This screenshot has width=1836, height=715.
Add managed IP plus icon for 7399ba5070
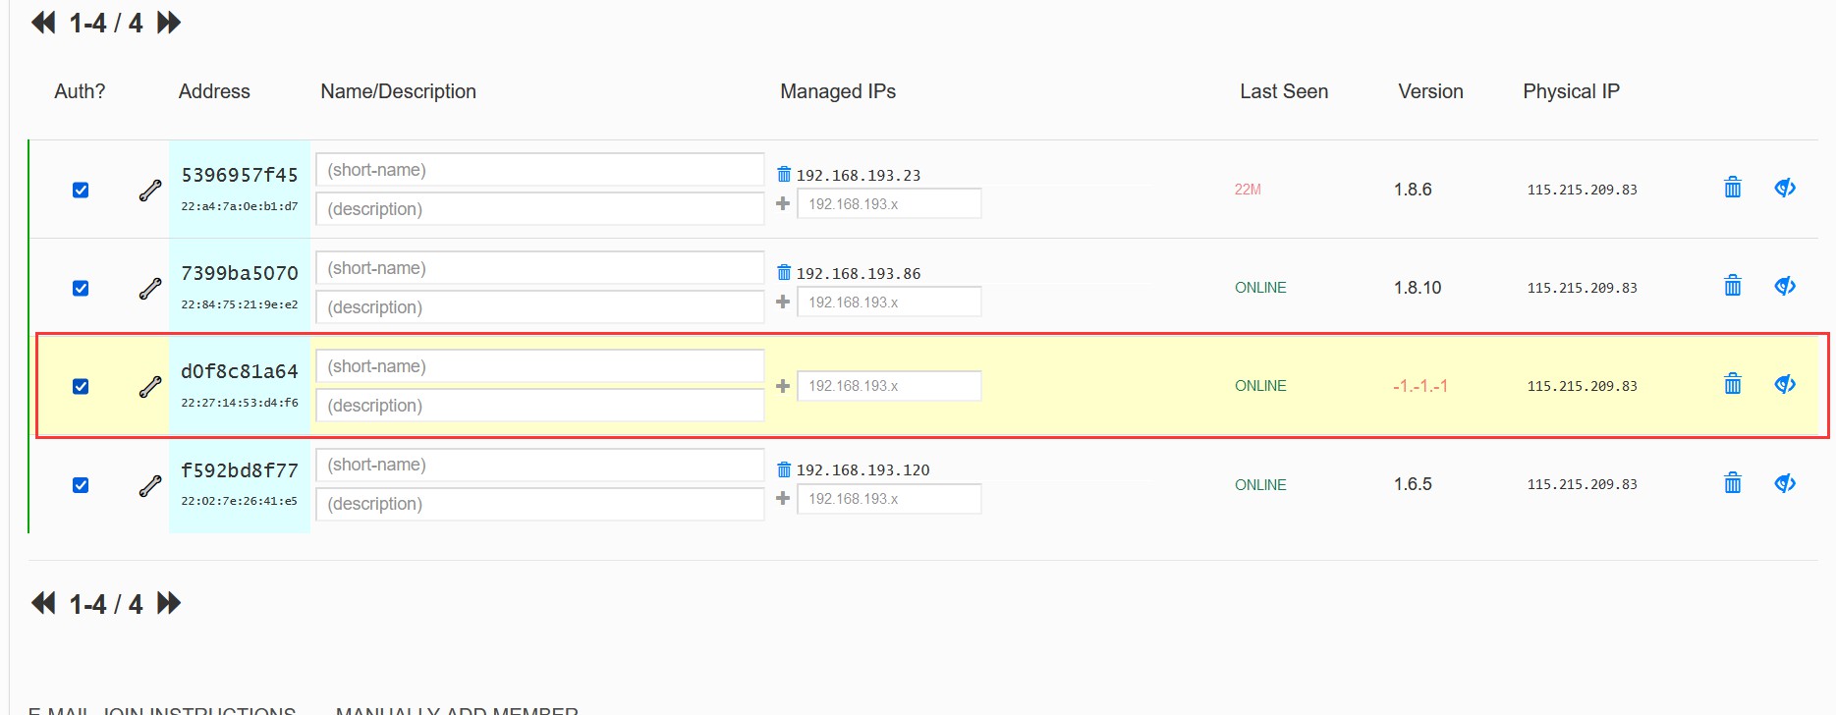(x=783, y=302)
